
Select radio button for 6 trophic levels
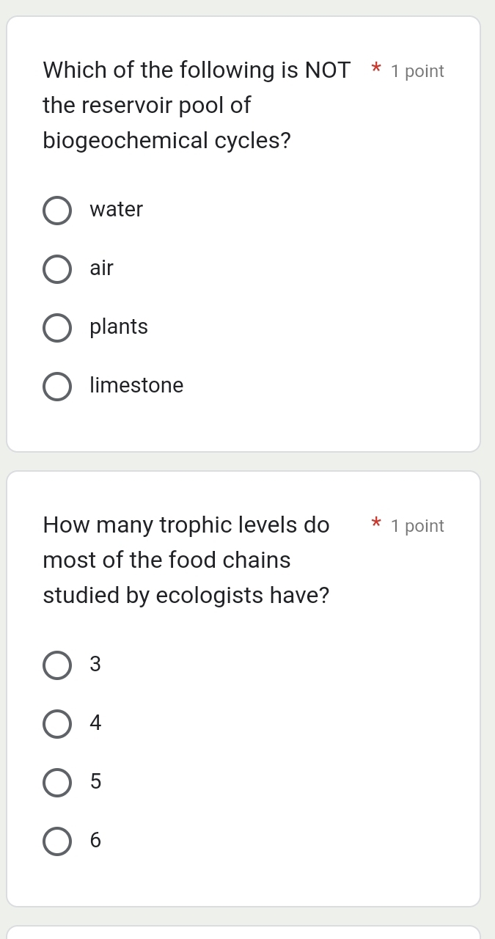57,841
